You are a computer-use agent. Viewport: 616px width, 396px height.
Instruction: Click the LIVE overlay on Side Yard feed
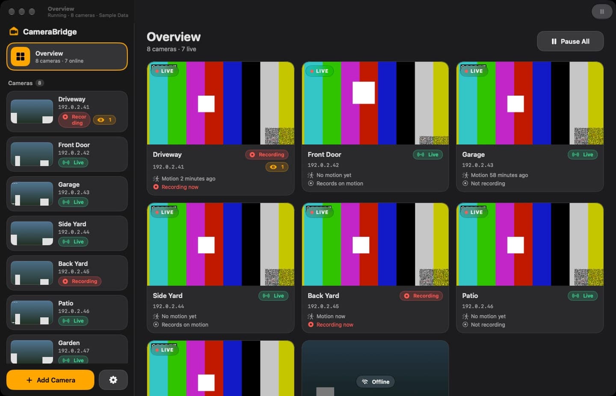coord(165,212)
